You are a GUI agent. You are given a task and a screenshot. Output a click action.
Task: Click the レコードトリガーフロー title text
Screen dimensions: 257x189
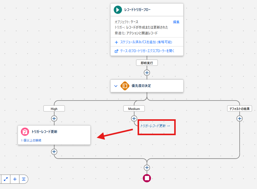pyautogui.click(x=137, y=10)
